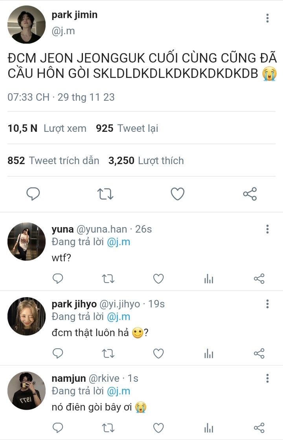
Task: View analytics for yuna's reply
Action: point(209,279)
